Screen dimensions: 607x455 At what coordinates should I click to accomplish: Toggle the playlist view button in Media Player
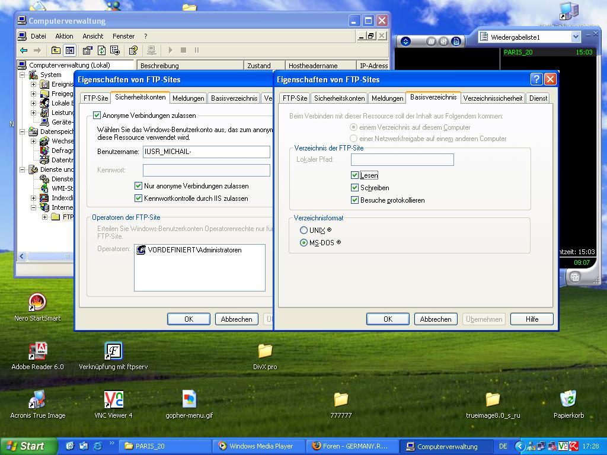pyautogui.click(x=456, y=41)
